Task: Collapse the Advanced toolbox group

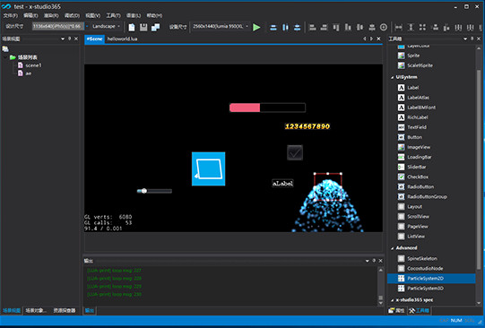Action: coord(393,248)
